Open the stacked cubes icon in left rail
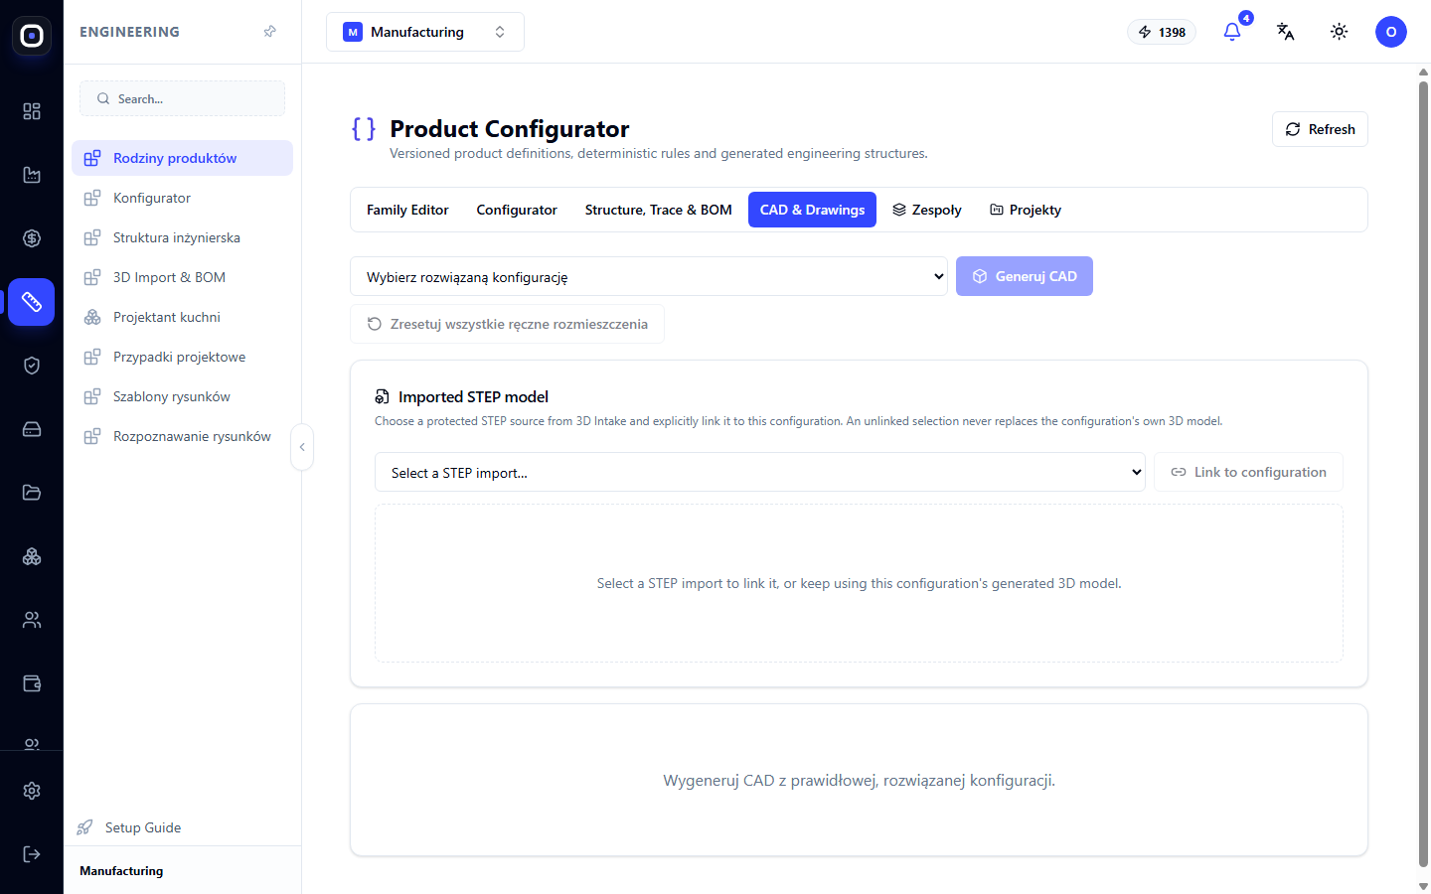The image size is (1431, 894). 32,556
